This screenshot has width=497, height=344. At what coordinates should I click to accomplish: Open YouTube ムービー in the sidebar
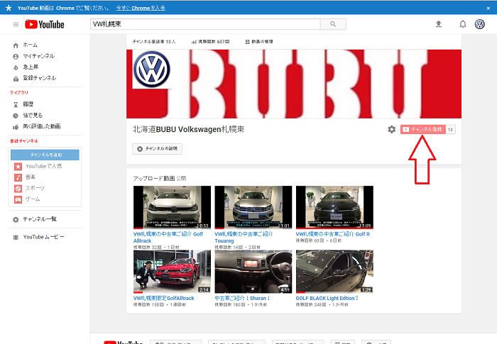coord(43,237)
